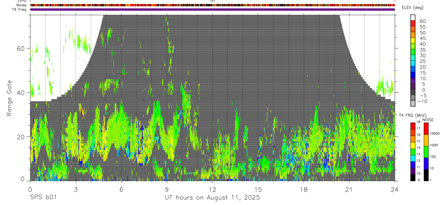
Task: Click the white top swatch above 60 degrees
Action: [x=413, y=18]
